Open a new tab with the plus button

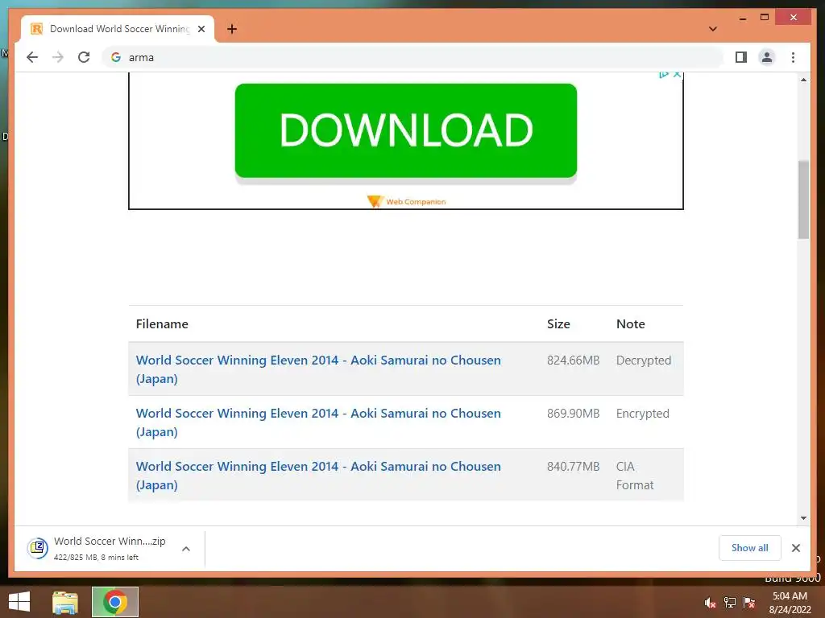(x=232, y=29)
